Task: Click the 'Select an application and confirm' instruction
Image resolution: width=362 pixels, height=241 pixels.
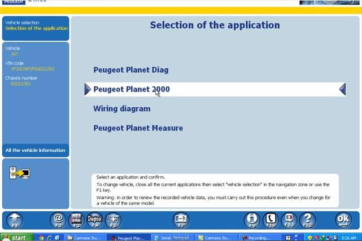Action: tap(130, 177)
